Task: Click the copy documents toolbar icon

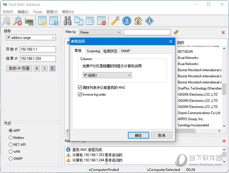Action: tap(79, 21)
